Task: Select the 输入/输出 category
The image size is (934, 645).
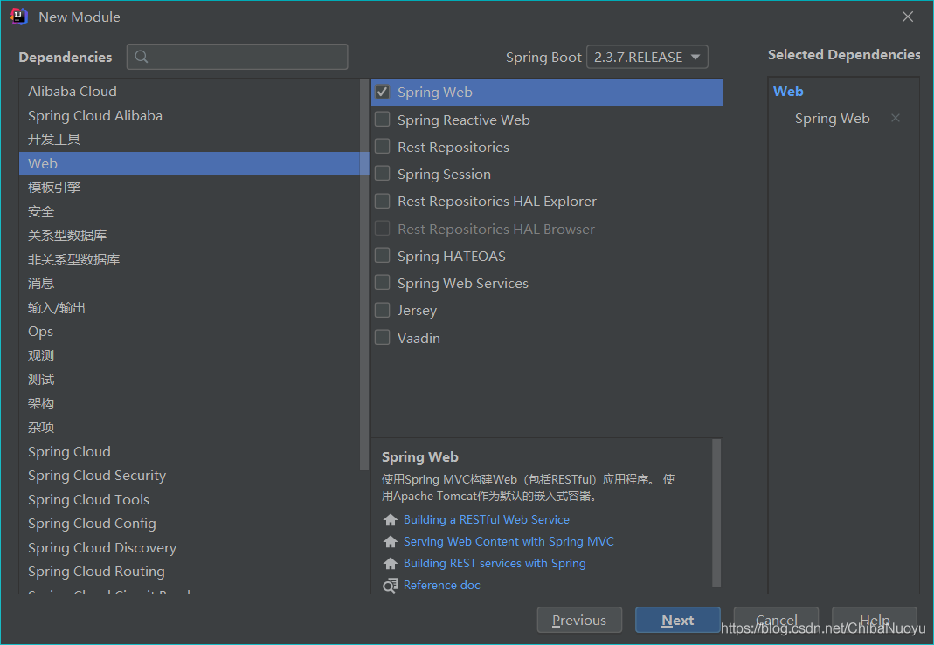Action: pos(190,307)
